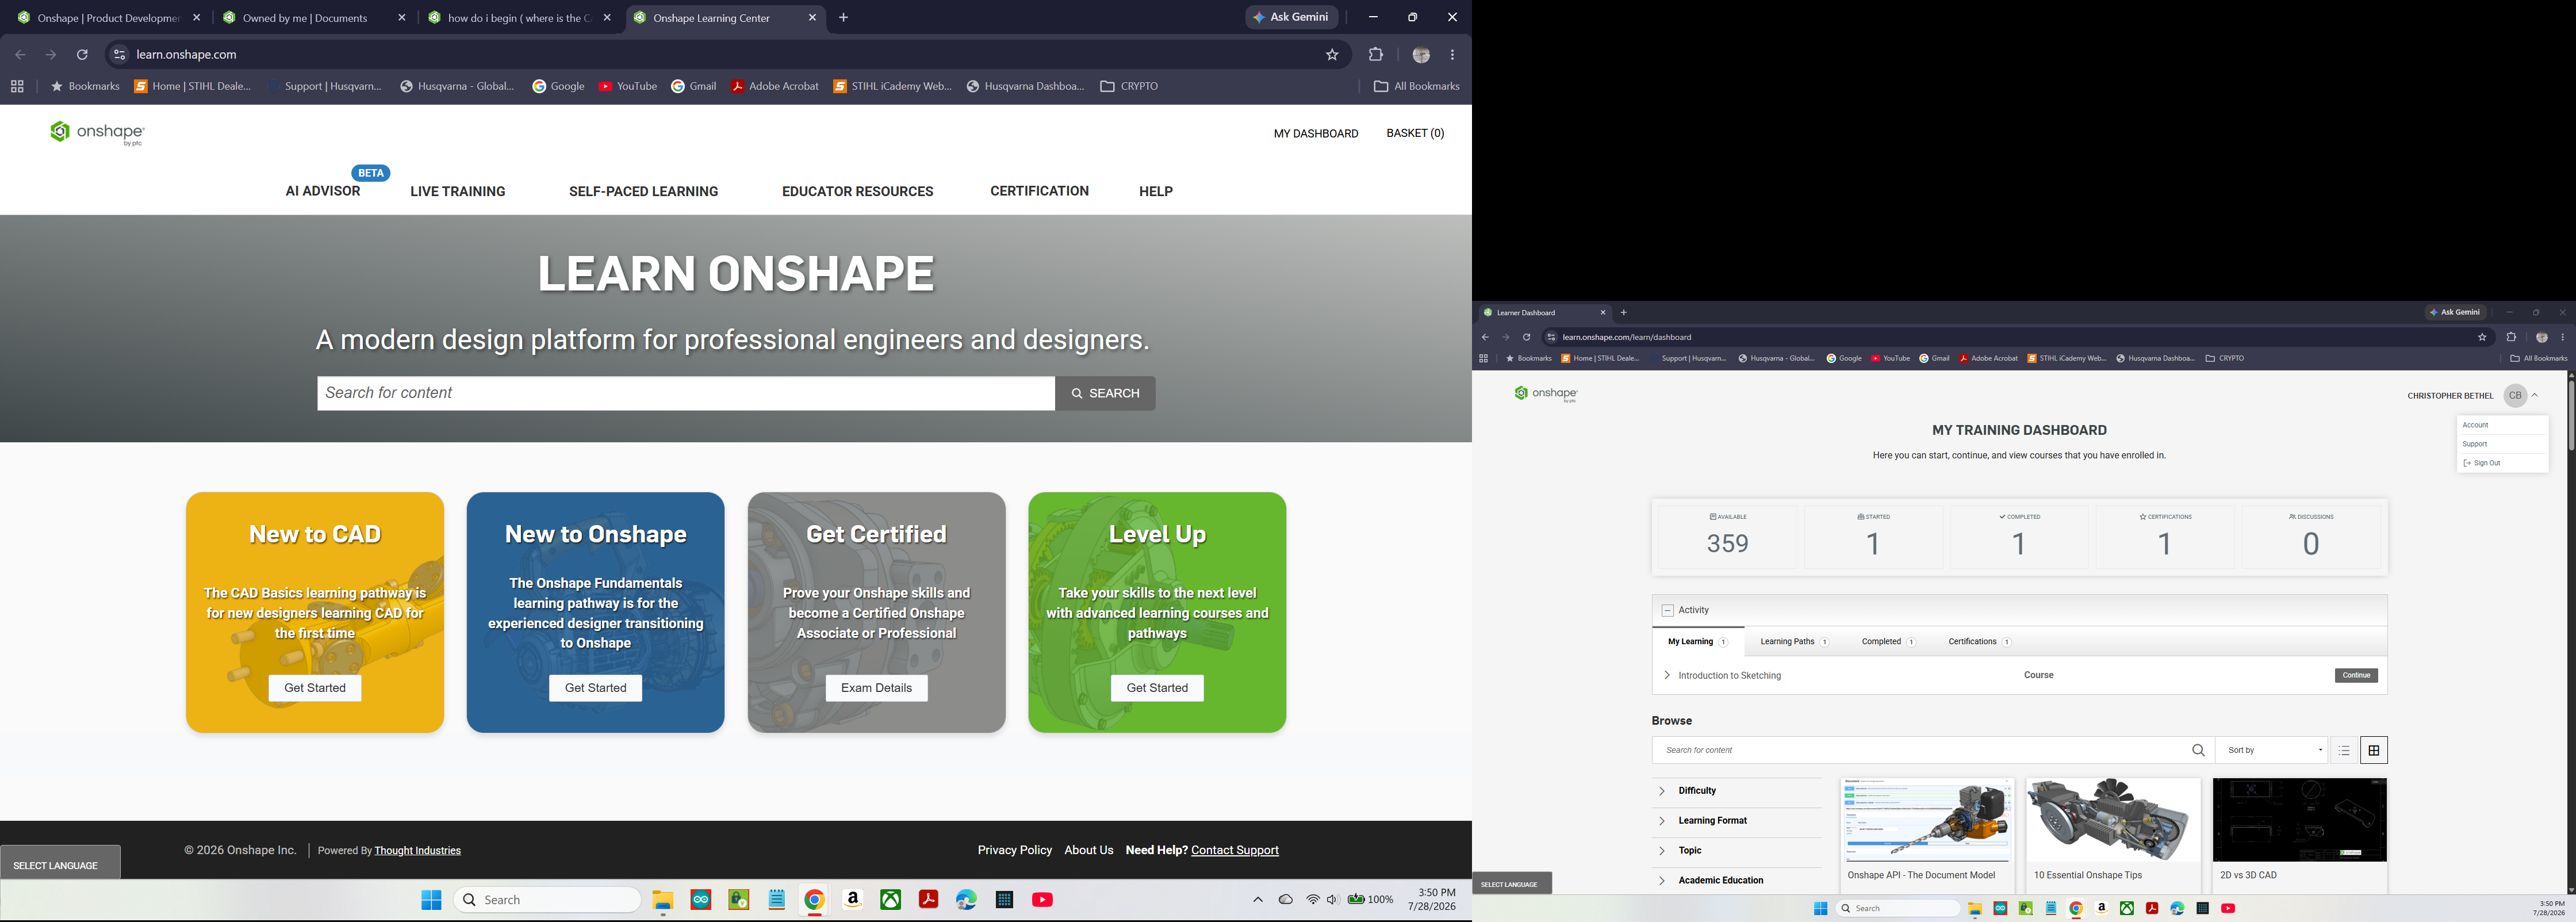This screenshot has width=2576, height=922.
Task: Open Xbox on the taskbar below the Learning Center window
Action: click(891, 900)
